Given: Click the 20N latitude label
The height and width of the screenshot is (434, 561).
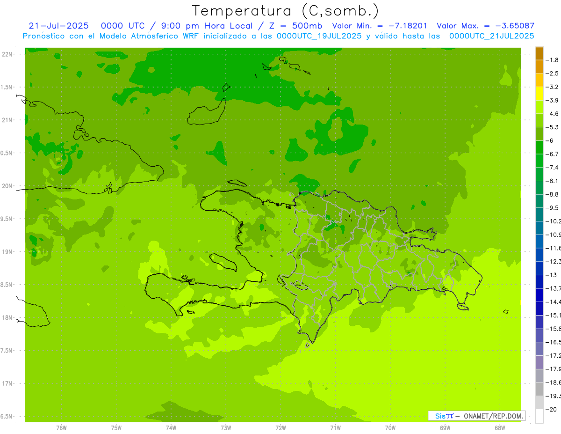Looking at the screenshot, I should pos(7,186).
